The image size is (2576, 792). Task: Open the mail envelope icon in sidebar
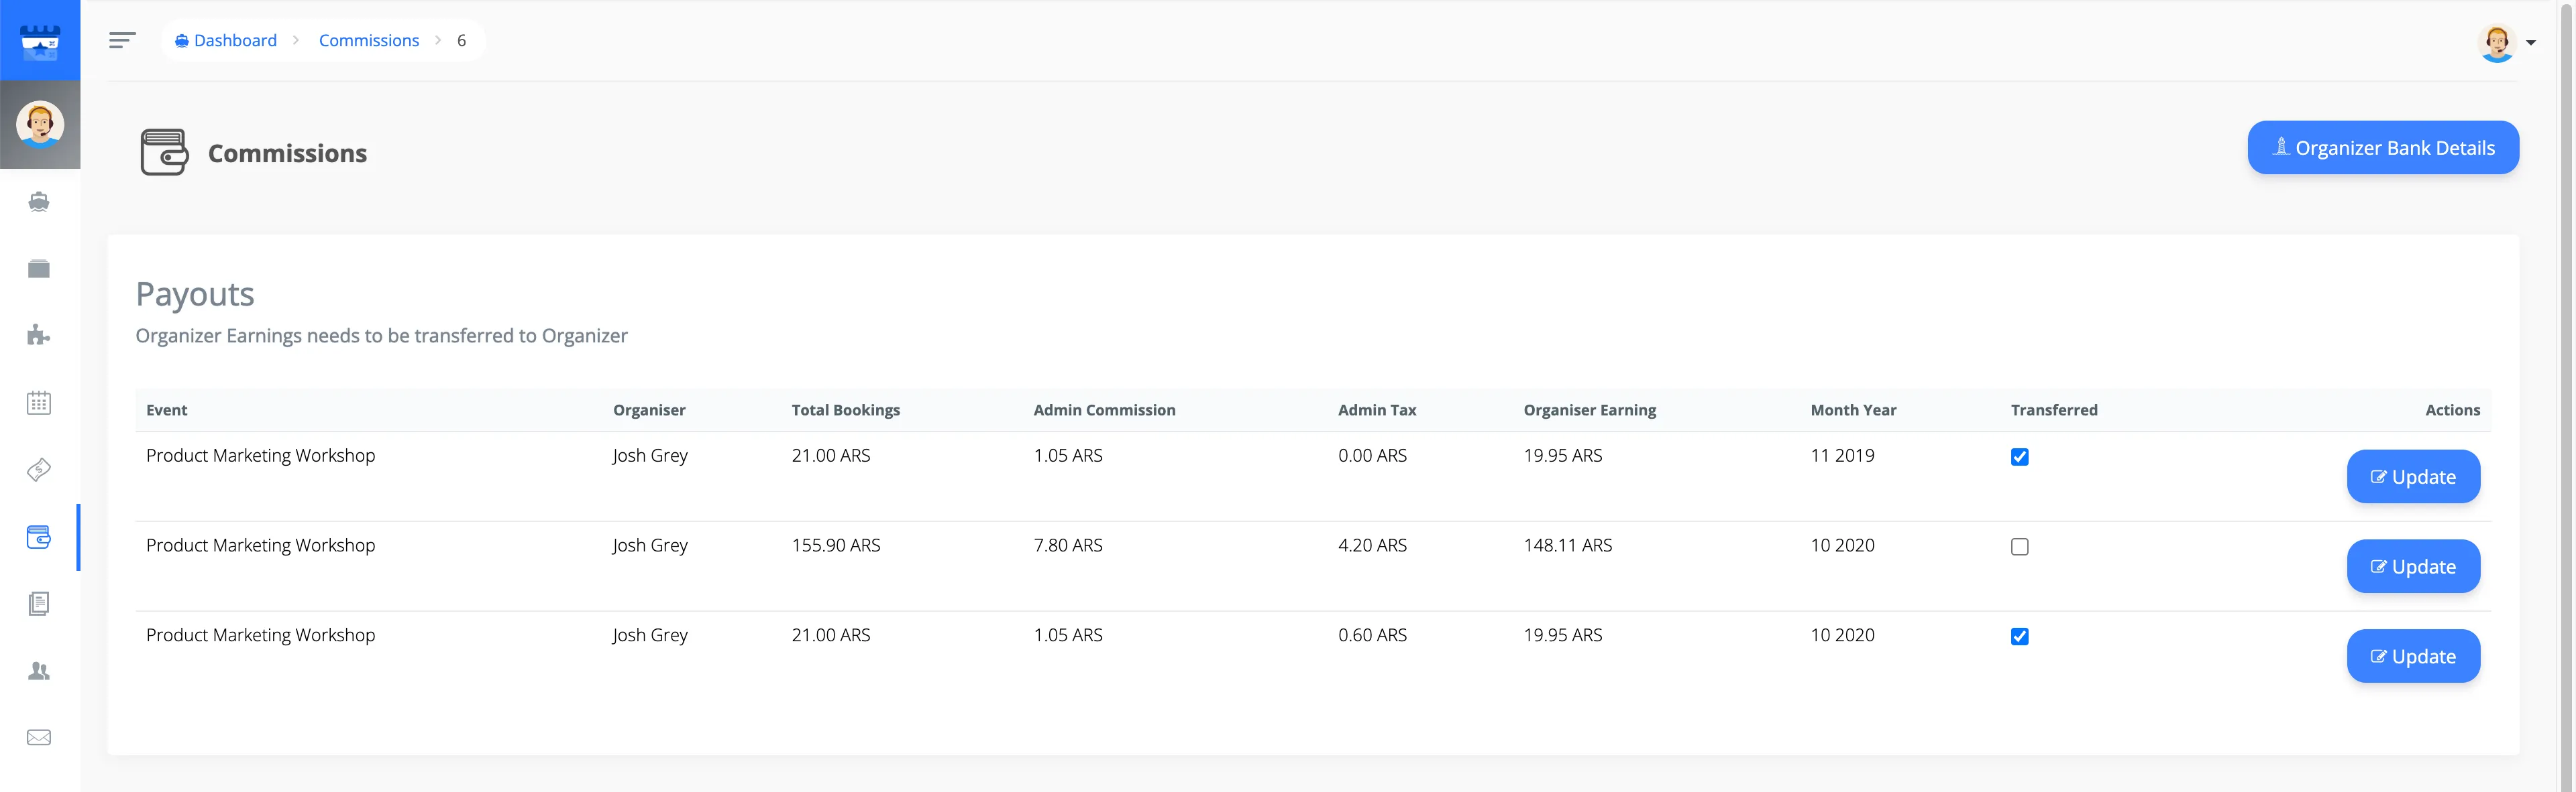pos(39,737)
